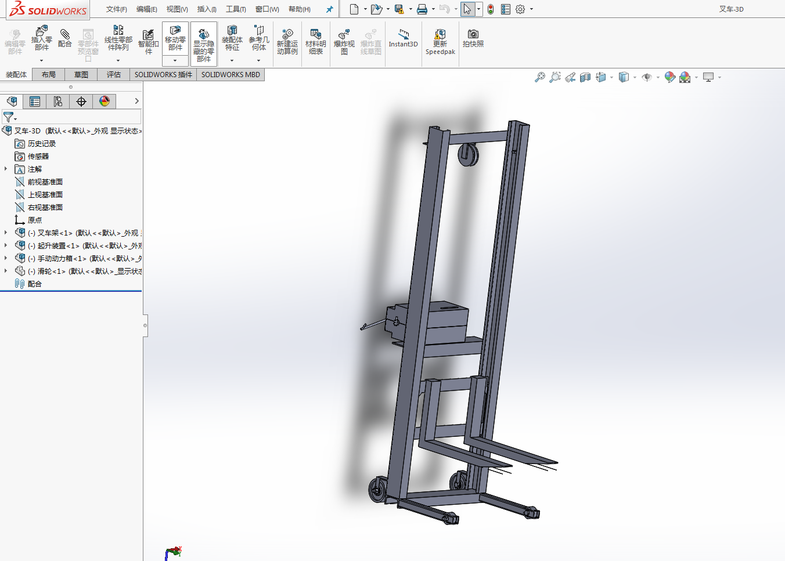Open the Options gear icon
The image size is (785, 561).
(x=520, y=9)
